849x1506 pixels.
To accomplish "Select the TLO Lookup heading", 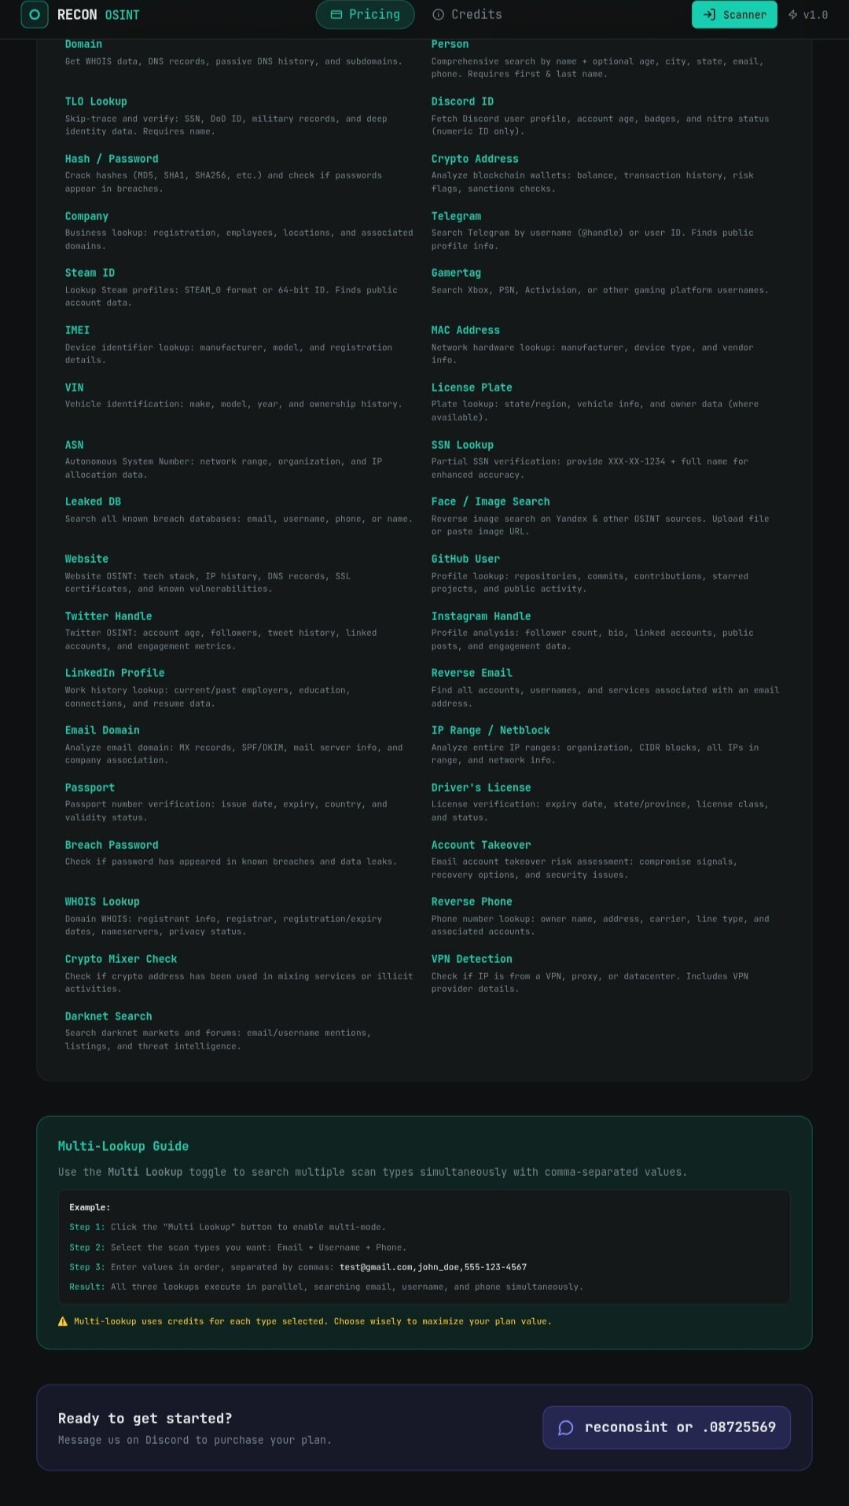I will 96,101.
